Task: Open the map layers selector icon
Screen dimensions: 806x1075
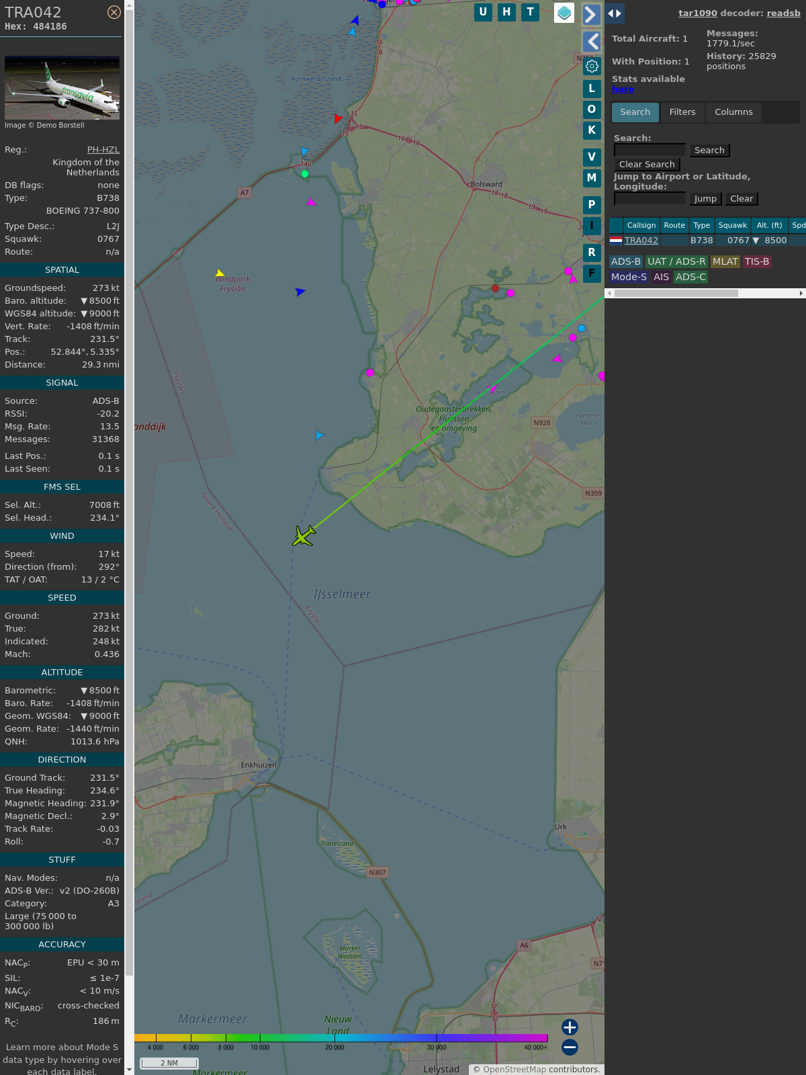Action: tap(564, 13)
